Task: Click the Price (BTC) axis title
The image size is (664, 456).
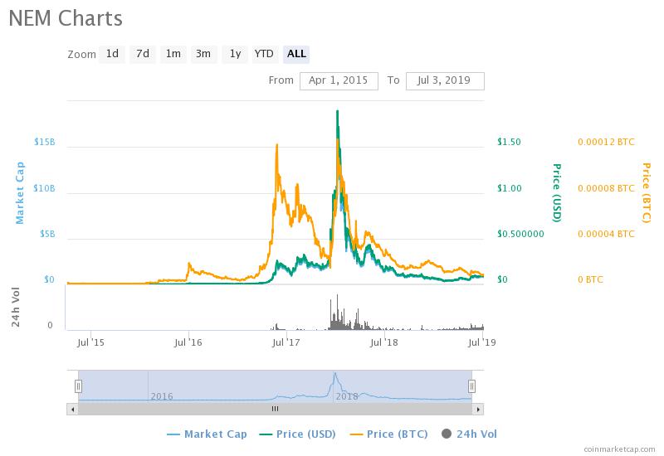Action: [x=647, y=192]
